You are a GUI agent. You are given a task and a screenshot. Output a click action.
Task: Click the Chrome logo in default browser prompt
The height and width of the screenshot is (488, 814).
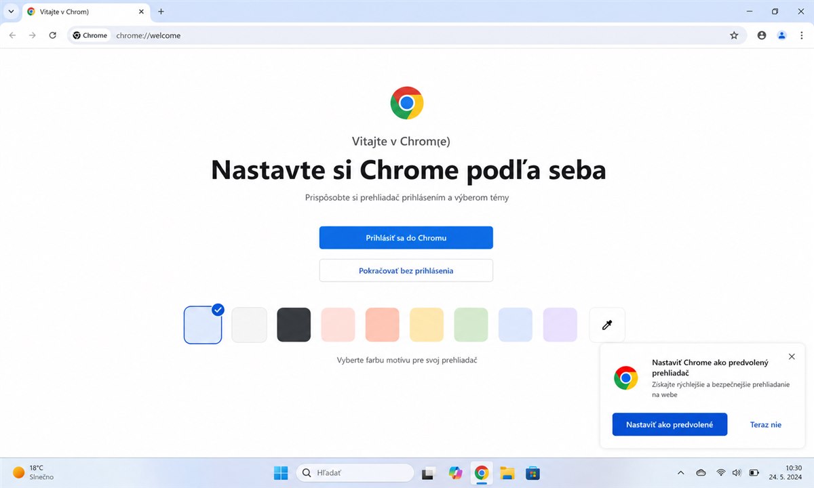click(x=625, y=378)
